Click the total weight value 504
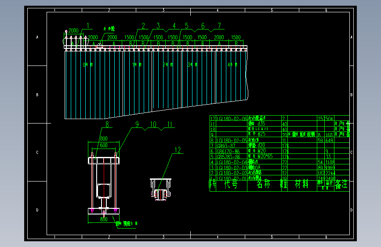 [x=329, y=119]
